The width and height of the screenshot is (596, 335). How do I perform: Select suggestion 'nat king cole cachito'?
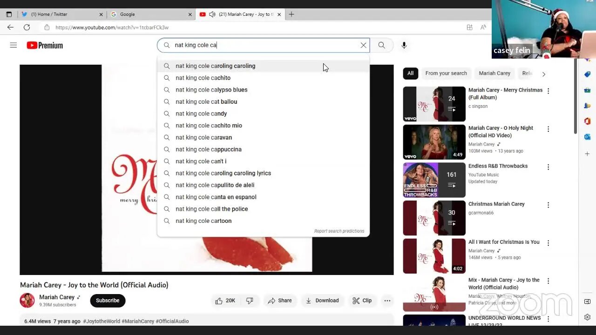(x=263, y=78)
